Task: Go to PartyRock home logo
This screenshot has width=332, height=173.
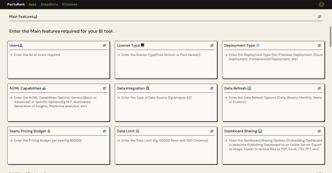Action: pyautogui.click(x=16, y=4)
